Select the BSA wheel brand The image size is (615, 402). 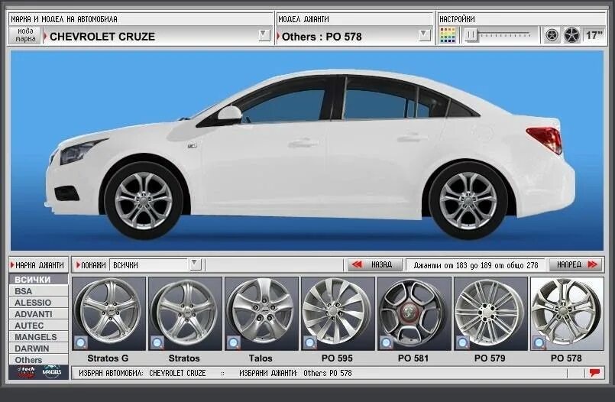point(38,291)
